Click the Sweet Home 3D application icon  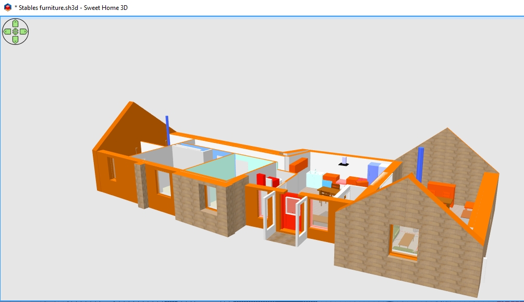(7, 8)
